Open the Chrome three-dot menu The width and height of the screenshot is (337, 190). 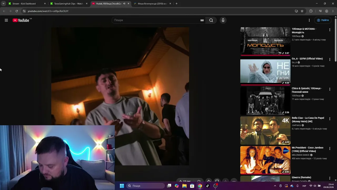pos(333,11)
